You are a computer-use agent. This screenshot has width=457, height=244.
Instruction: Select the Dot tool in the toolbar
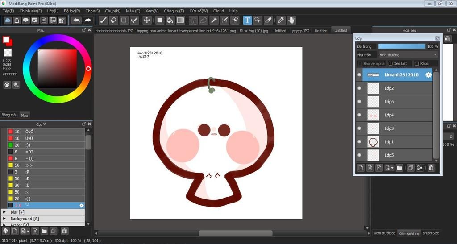[134, 20]
